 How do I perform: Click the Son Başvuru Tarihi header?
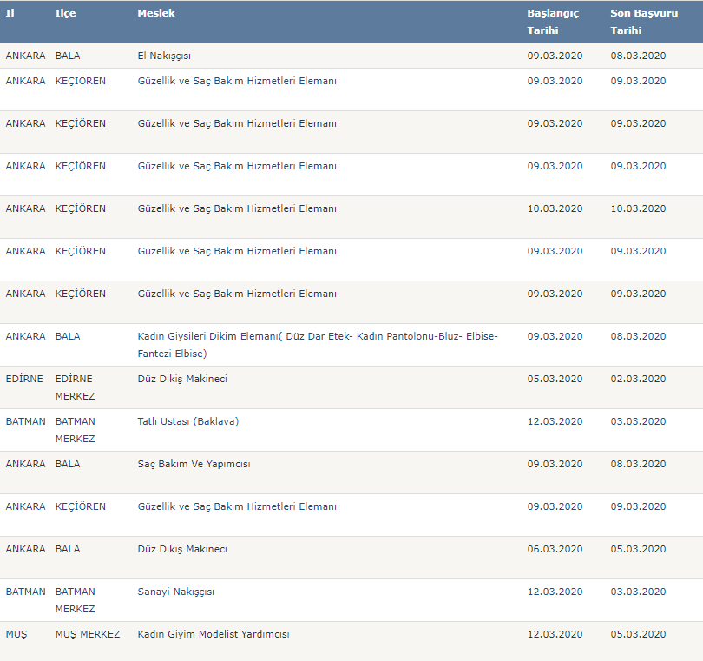(x=637, y=22)
